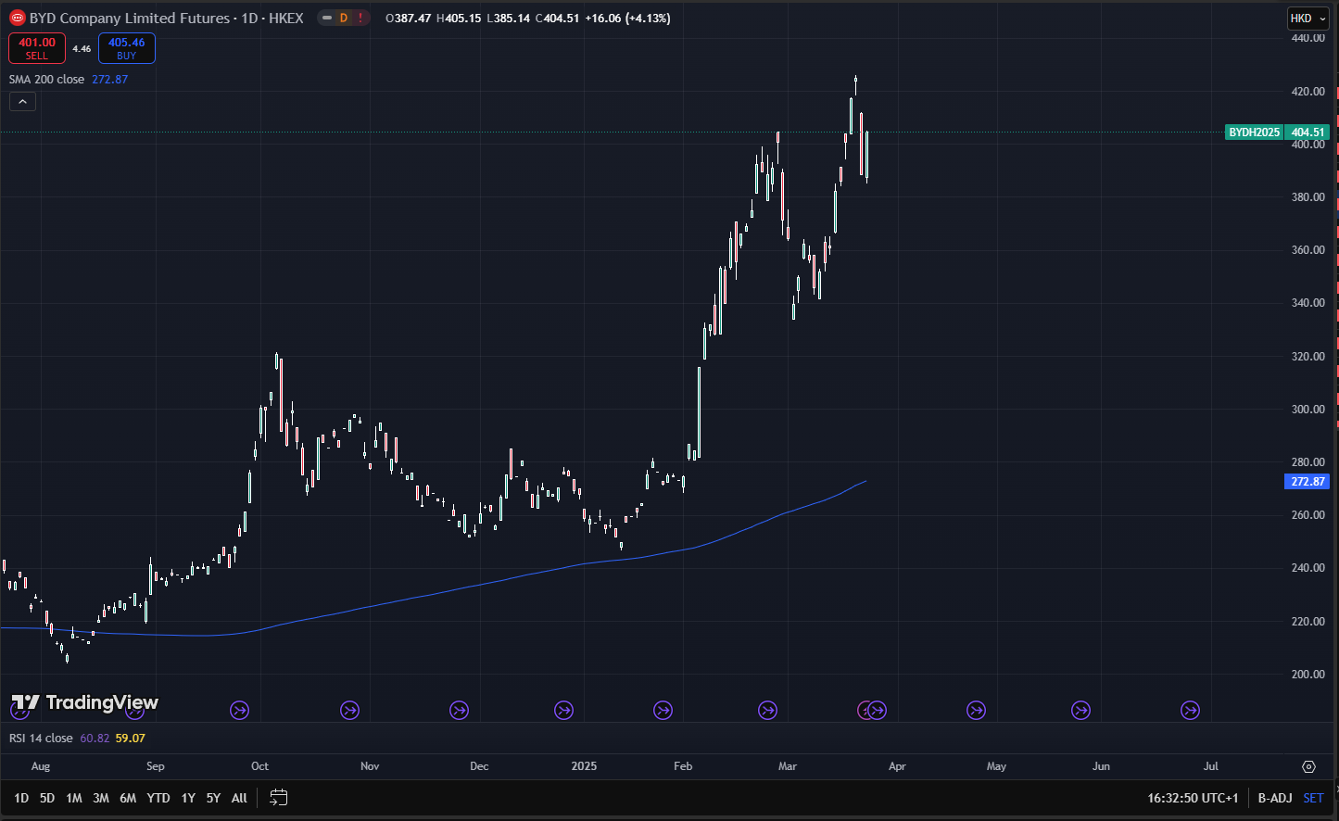This screenshot has height=821, width=1339.
Task: Click the blue 272.87 label on price axis
Action: tap(1307, 482)
